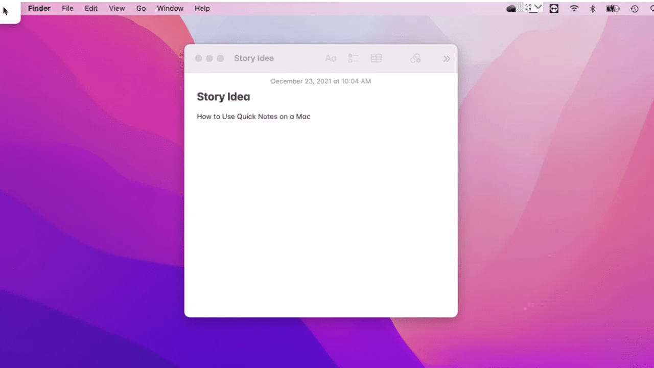This screenshot has height=368, width=654.
Task: Open the Window menu
Action: [x=170, y=8]
